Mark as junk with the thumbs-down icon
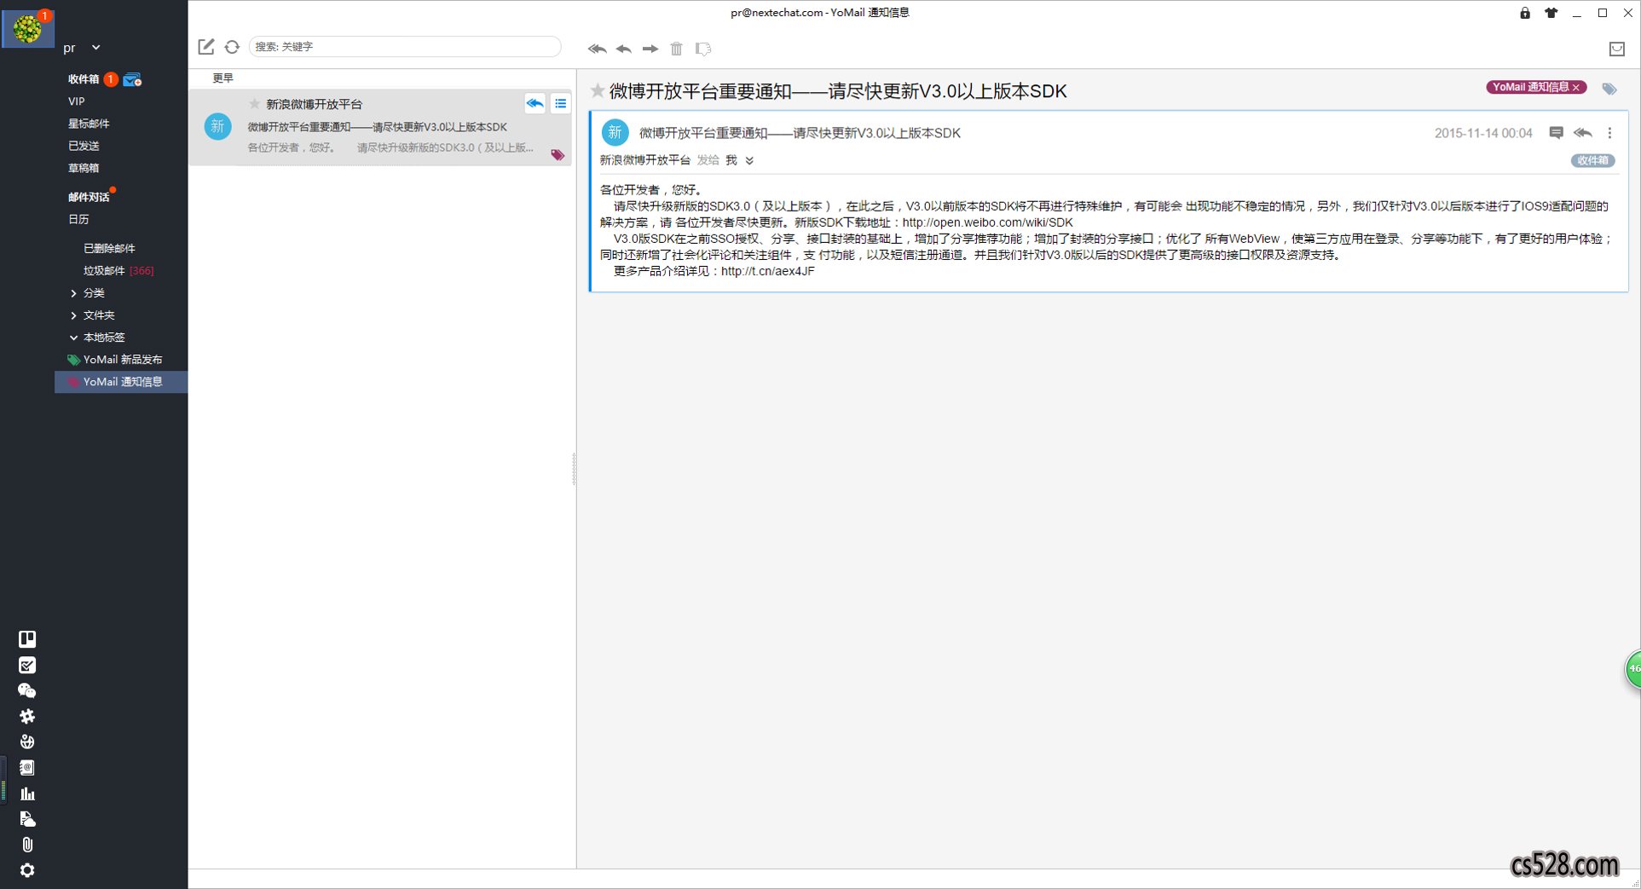1641x889 pixels. (x=703, y=49)
